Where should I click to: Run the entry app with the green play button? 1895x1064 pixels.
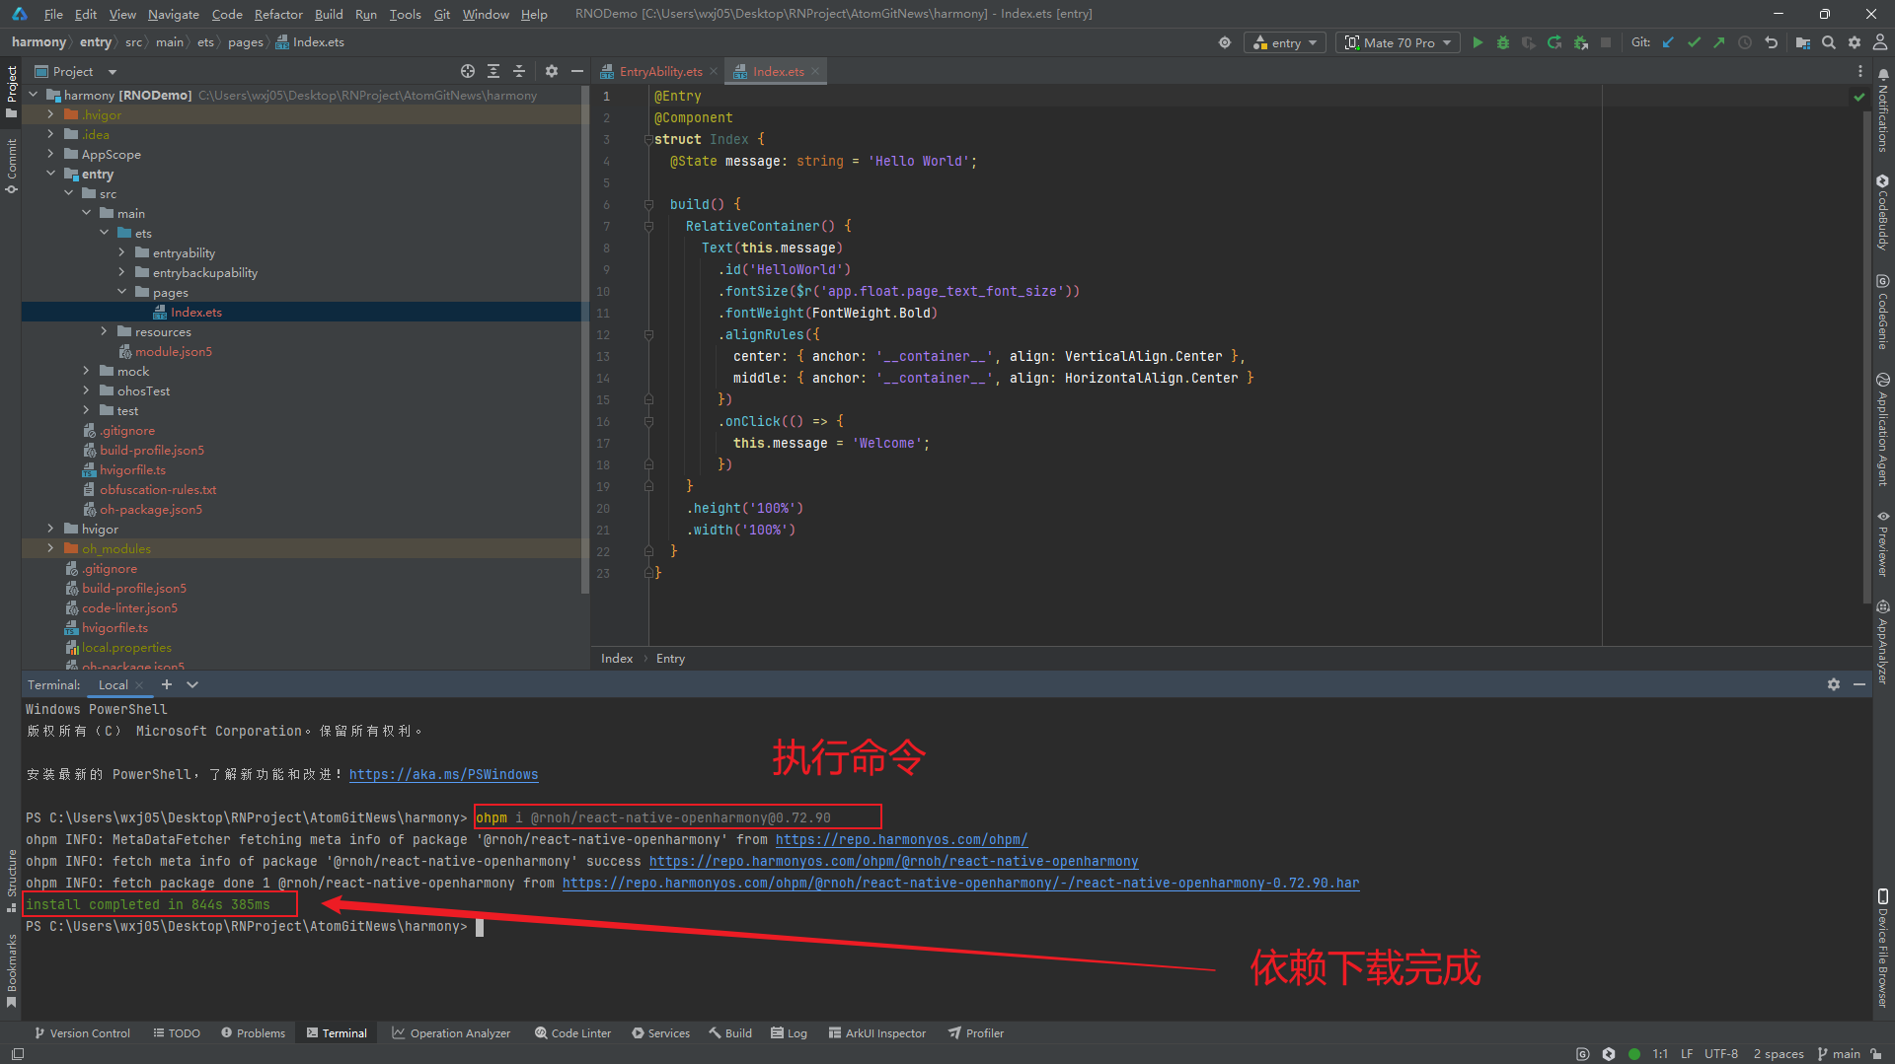pos(1478,42)
